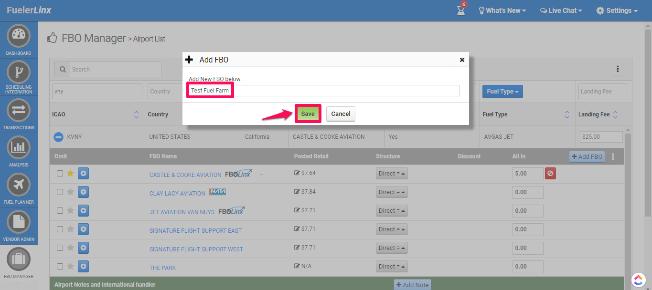The height and width of the screenshot is (290, 652).
Task: Open Structure dropdown for Clay Lacy Aviation
Action: click(392, 192)
